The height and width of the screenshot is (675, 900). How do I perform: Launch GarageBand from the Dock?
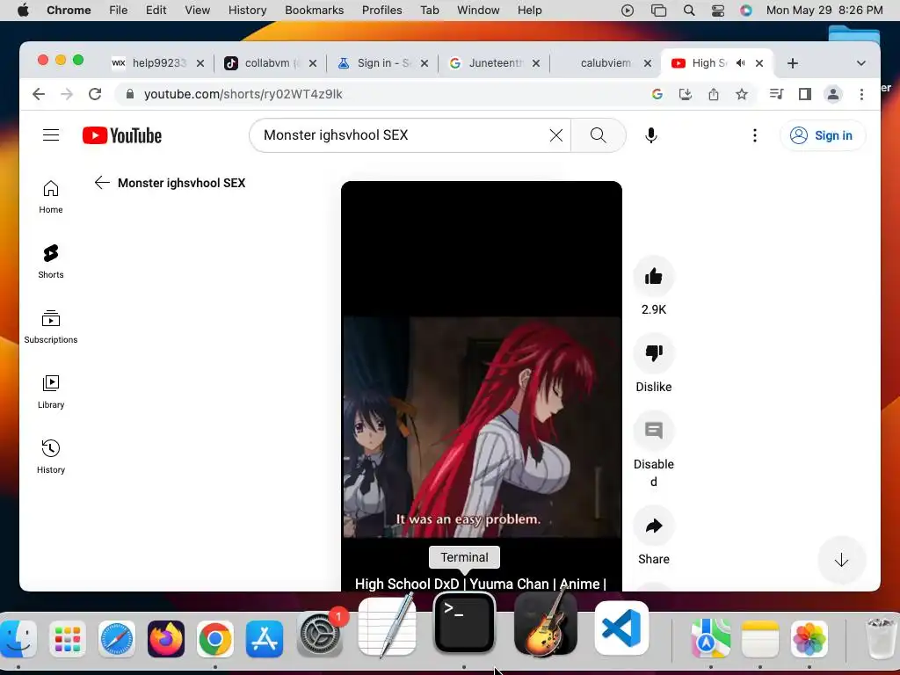[545, 624]
